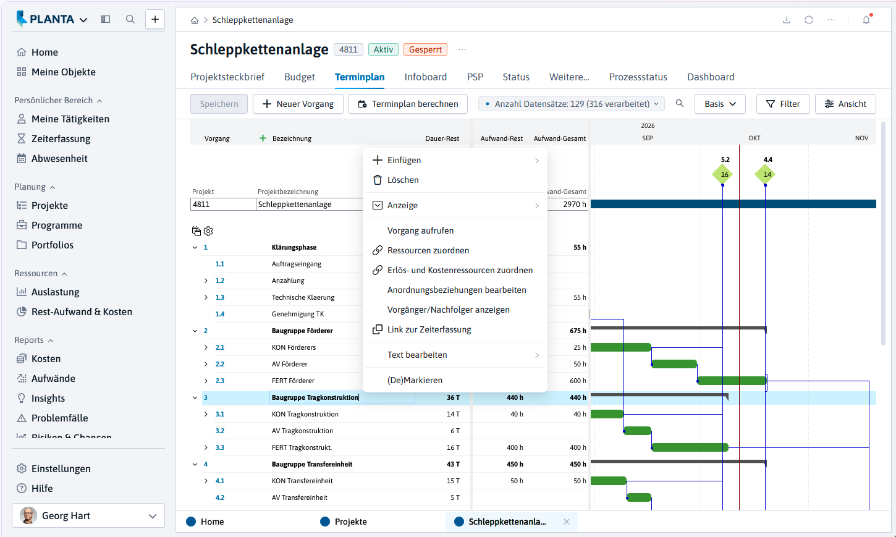Open the Filter button

click(783, 104)
